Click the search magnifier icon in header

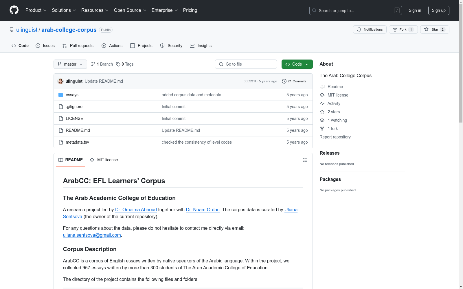pos(314,10)
